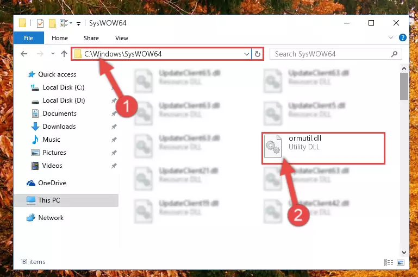Viewport: 418px width, 277px height.
Task: Open Pictures in navigation pane
Action: pos(54,153)
